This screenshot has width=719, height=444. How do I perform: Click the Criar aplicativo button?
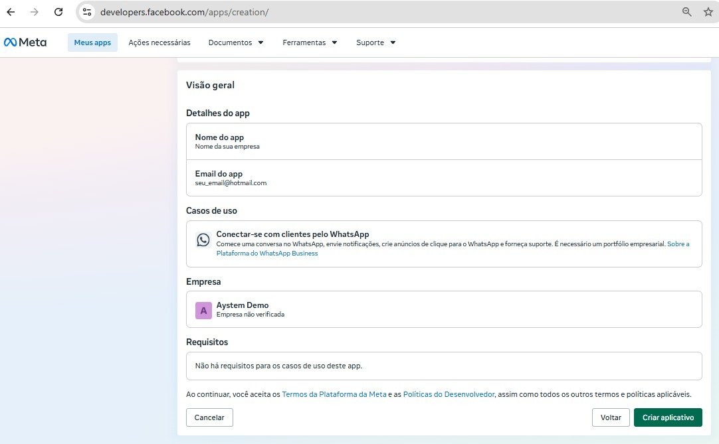pyautogui.click(x=668, y=417)
